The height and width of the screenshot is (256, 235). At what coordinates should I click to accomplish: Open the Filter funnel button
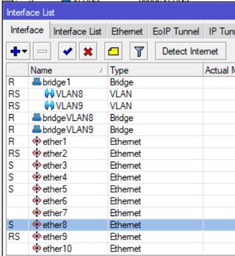pos(138,51)
